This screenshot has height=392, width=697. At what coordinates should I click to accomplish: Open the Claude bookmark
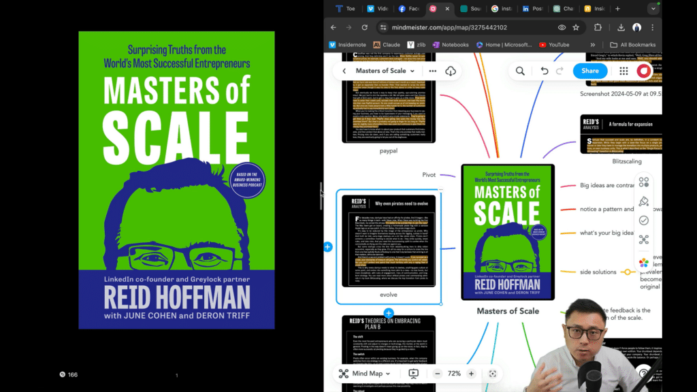click(x=387, y=45)
